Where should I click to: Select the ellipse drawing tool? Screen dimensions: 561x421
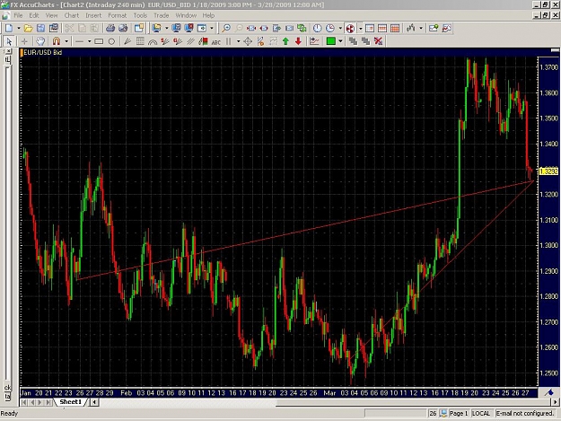(111, 41)
